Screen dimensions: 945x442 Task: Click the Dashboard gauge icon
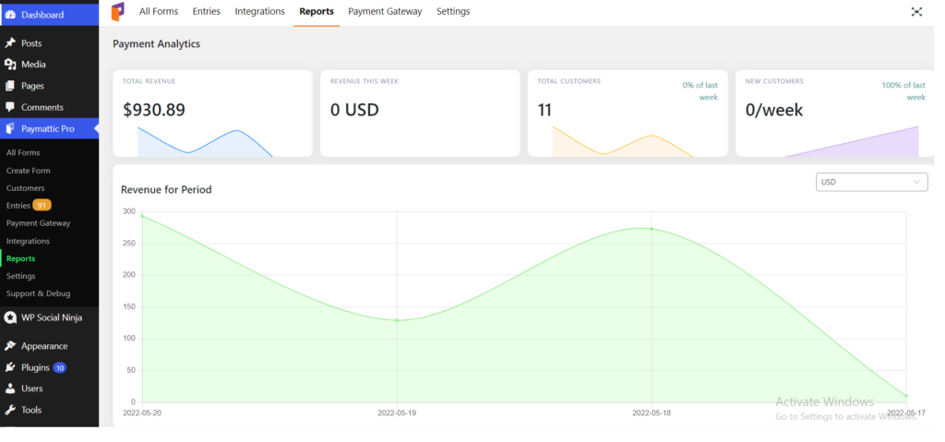coord(10,15)
